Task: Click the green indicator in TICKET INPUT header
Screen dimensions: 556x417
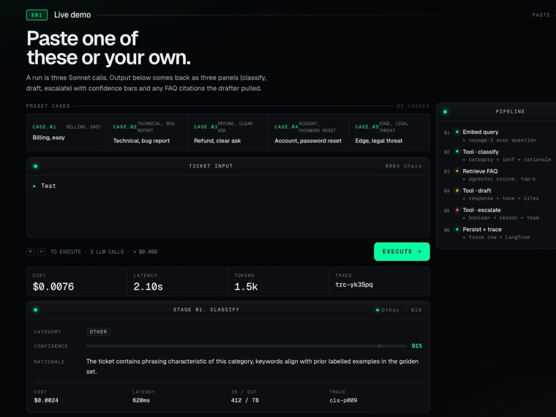Action: 36,166
